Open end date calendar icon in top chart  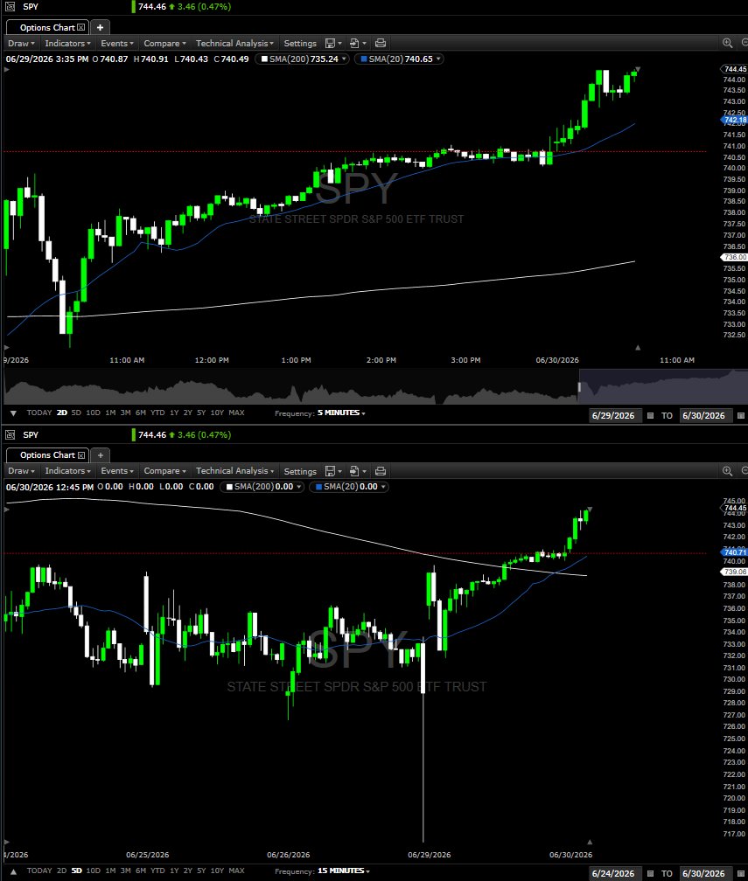[741, 416]
